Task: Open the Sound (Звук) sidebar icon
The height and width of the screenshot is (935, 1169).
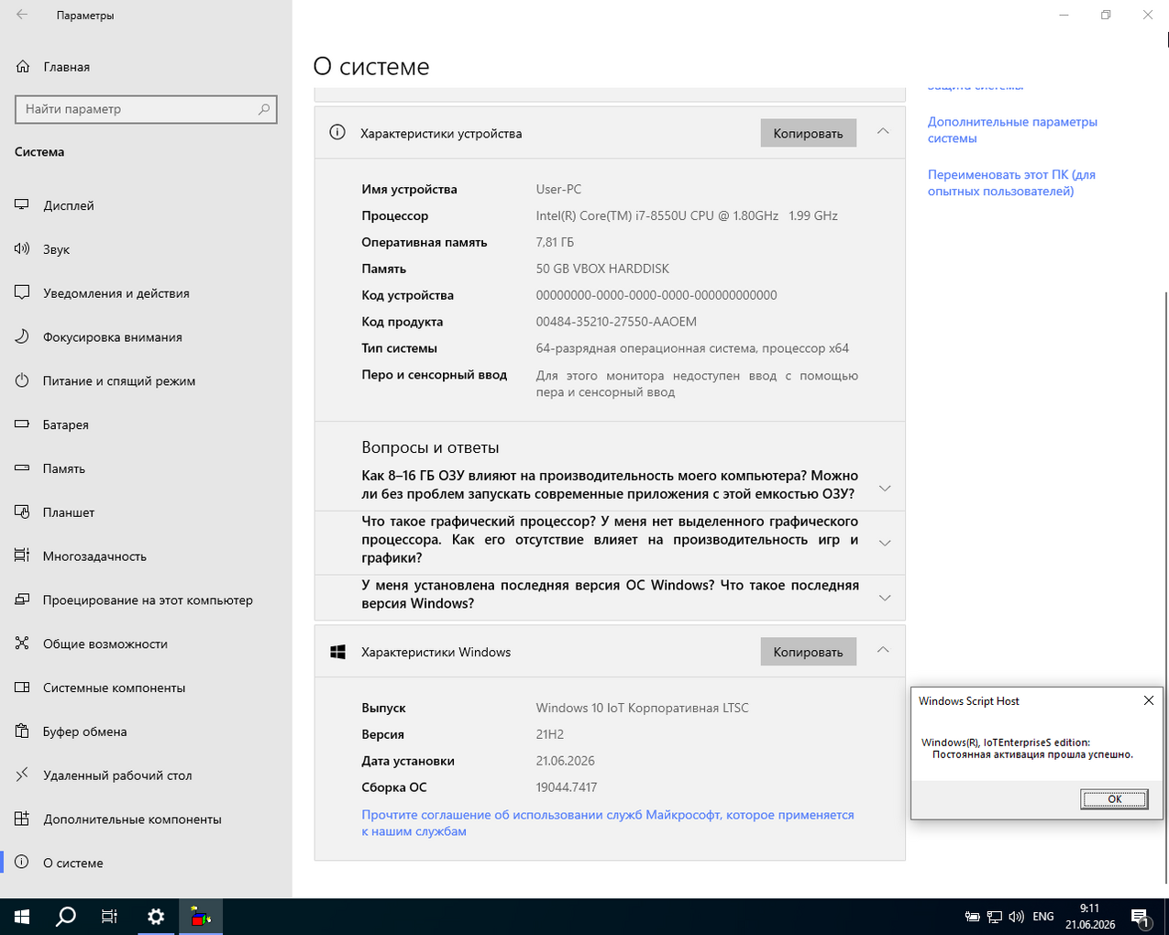Action: 22,249
